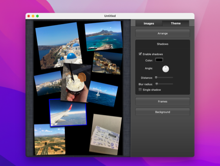Expand the Background section
Image resolution: width=220 pixels, height=166 pixels.
tap(163, 112)
